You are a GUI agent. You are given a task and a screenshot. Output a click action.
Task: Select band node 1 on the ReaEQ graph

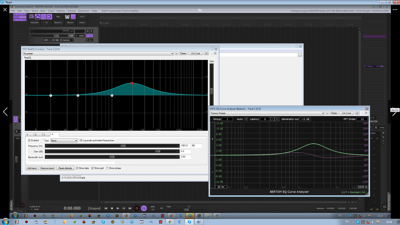click(x=51, y=95)
